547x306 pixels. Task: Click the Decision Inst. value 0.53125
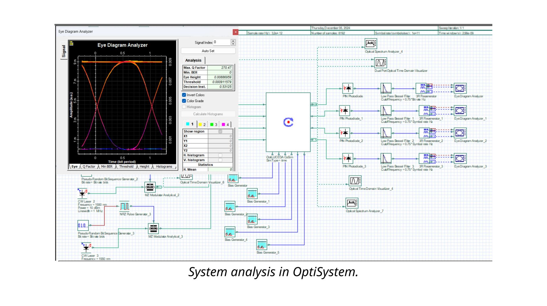click(x=220, y=87)
